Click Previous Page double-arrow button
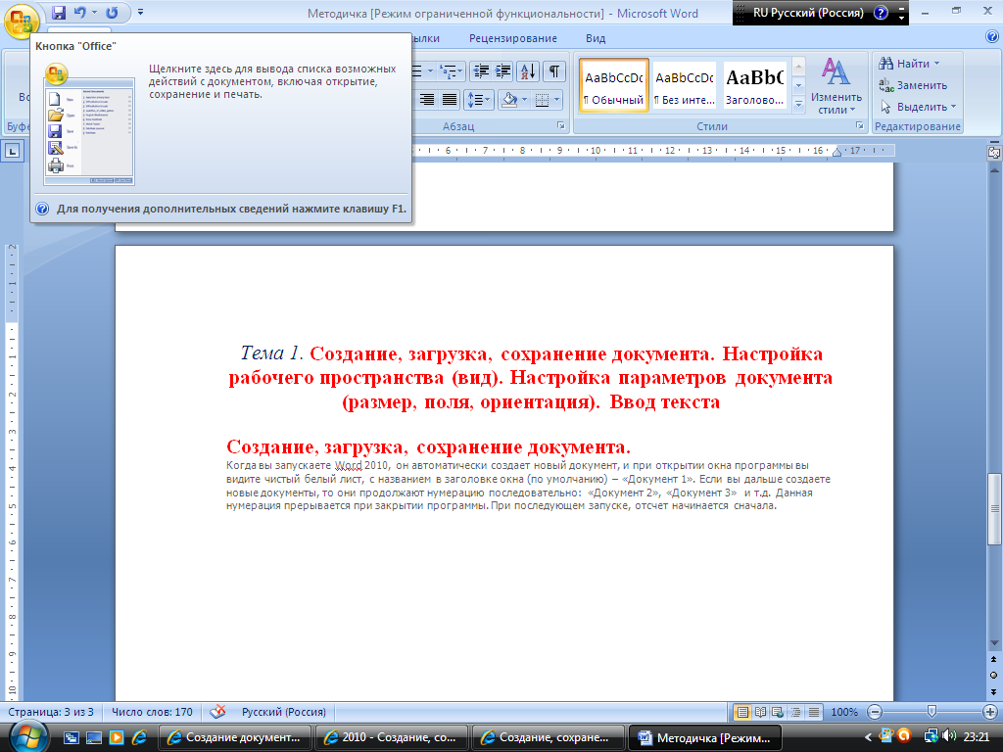This screenshot has width=1003, height=752. (x=993, y=659)
